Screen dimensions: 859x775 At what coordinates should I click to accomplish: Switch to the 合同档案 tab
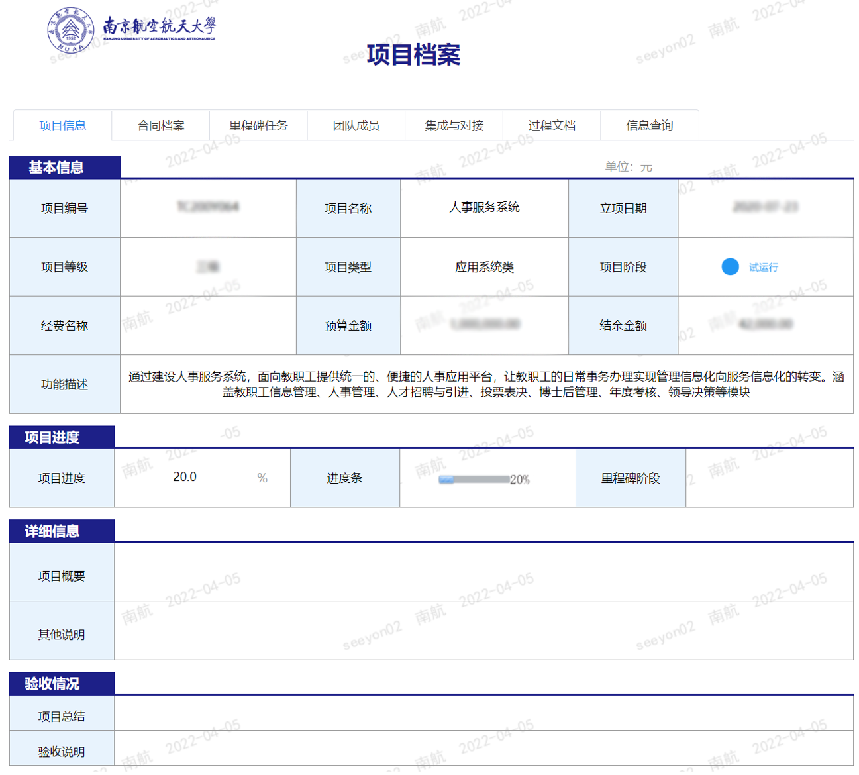click(x=161, y=125)
